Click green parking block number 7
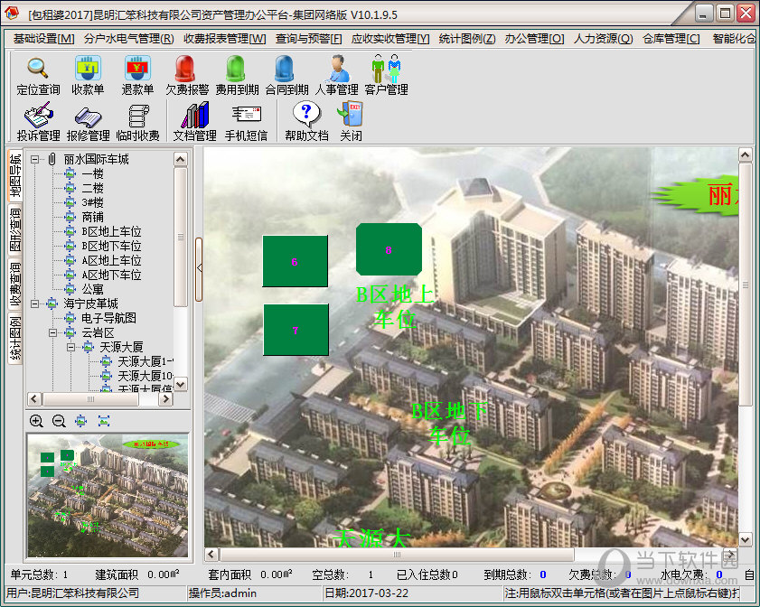Viewport: 760px width, 607px height. [x=296, y=330]
